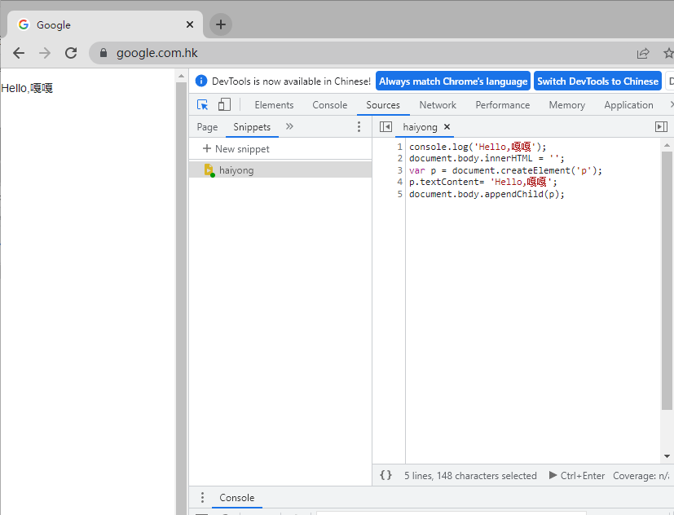Click the lock icon in address bar
This screenshot has height=515, width=674.
pos(104,52)
